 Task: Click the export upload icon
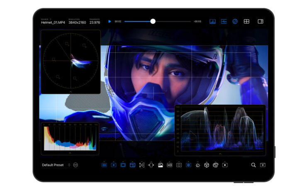[263, 165]
